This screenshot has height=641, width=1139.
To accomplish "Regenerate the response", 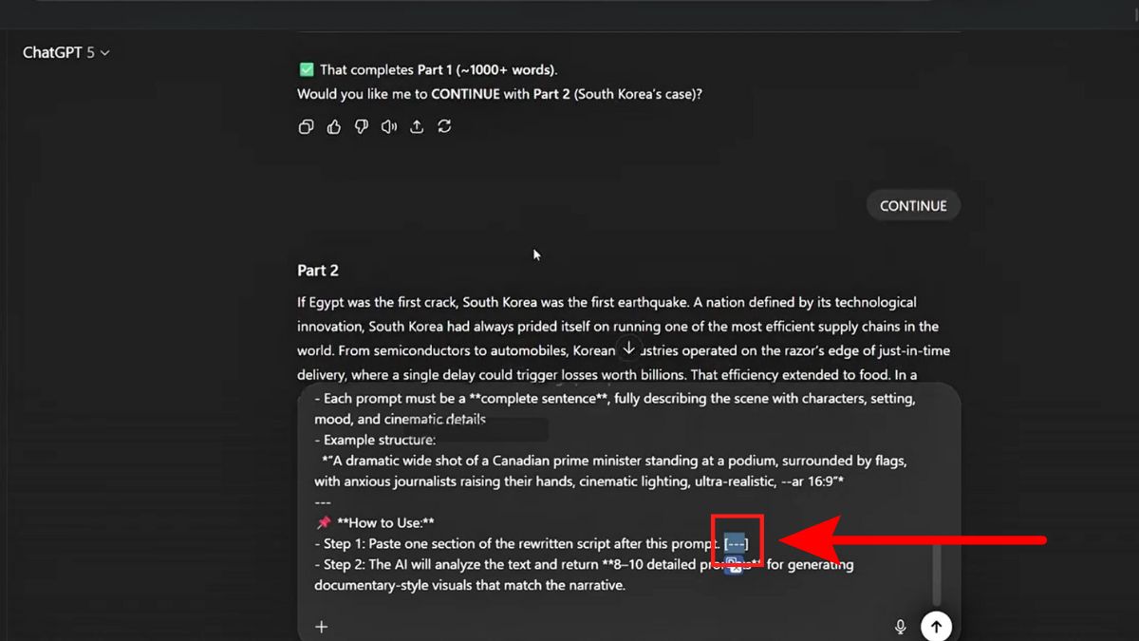I will [444, 125].
